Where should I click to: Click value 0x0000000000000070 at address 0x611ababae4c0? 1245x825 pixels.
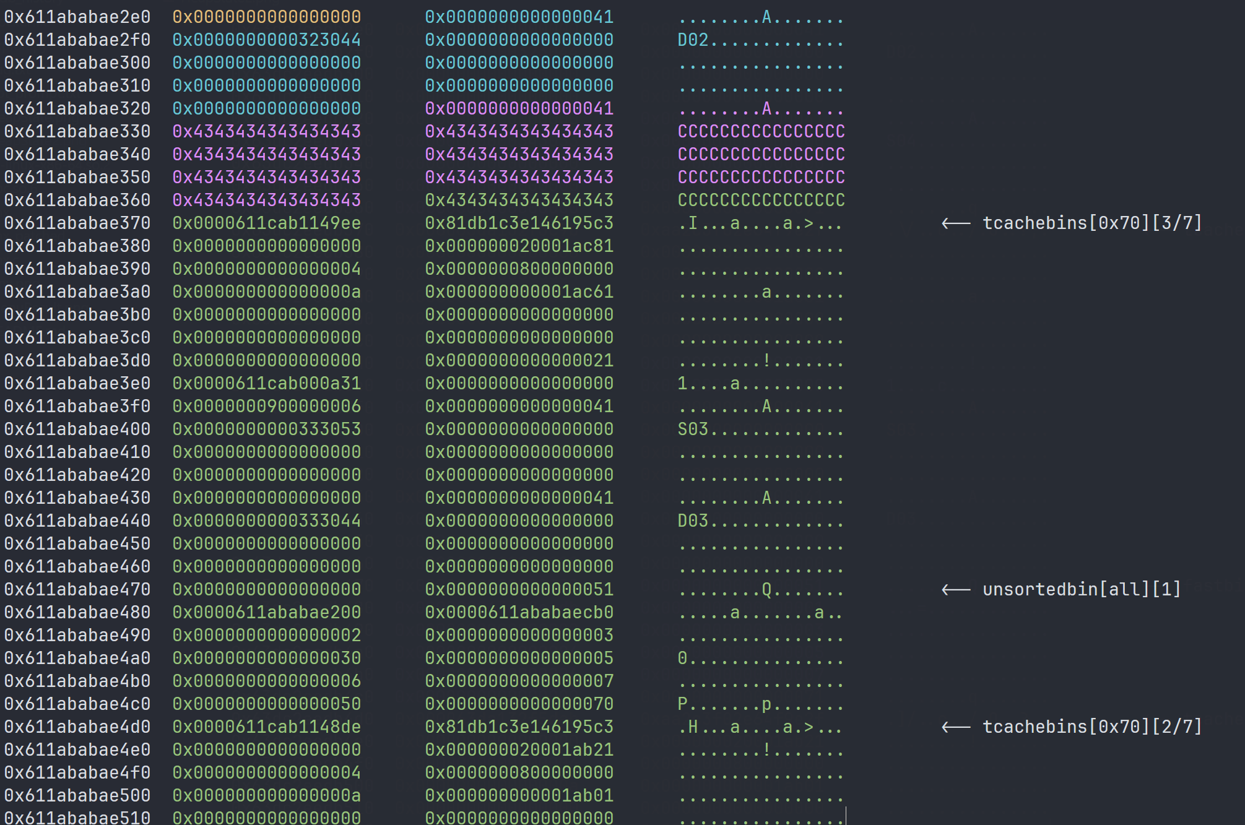[x=519, y=704]
